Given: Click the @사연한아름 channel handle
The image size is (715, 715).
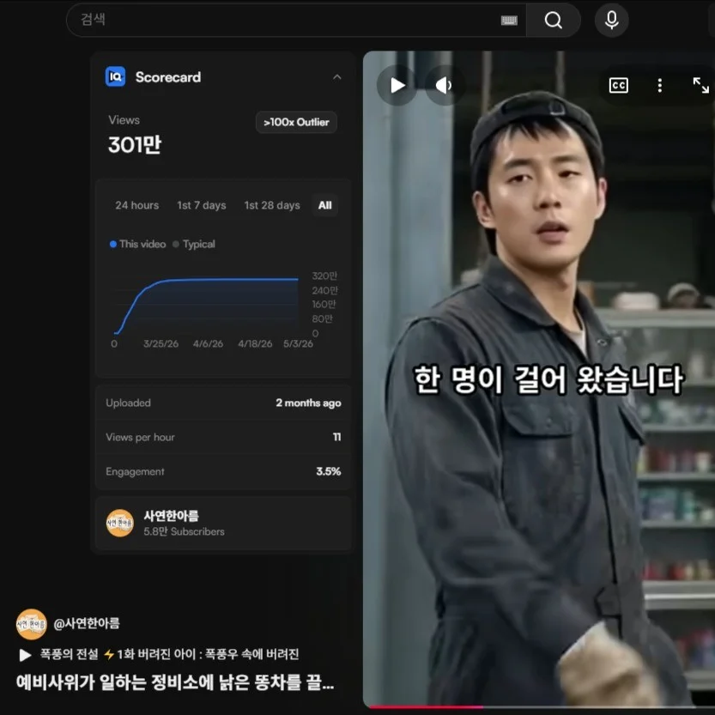Looking at the screenshot, I should tap(87, 623).
